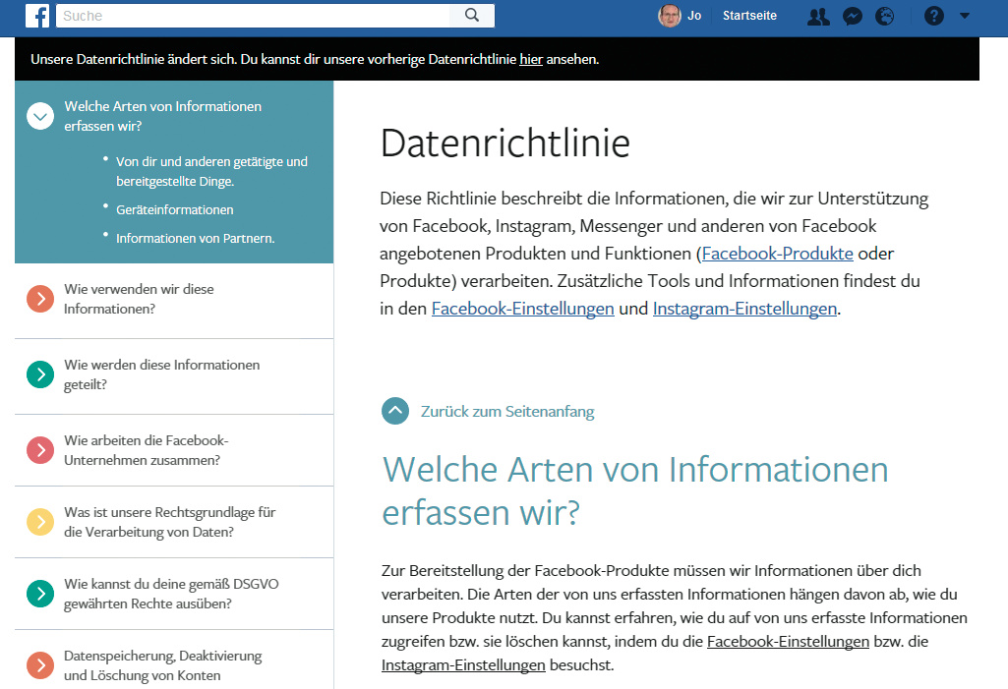Click the up-arrow circle beside Zurück zum Seitenanfang
The width and height of the screenshot is (1008, 689).
(x=395, y=411)
